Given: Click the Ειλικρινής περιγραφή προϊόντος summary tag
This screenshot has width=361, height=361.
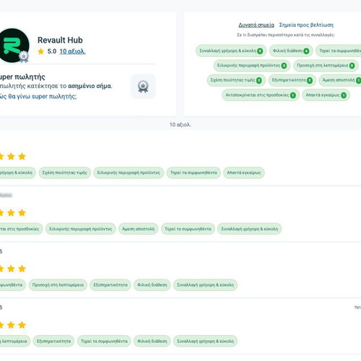Looking at the screenshot, I should [252, 66].
